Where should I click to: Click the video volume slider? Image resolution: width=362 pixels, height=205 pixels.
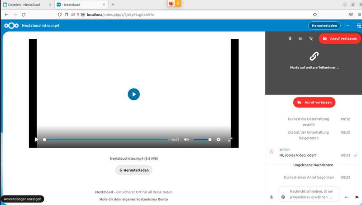pos(202,140)
